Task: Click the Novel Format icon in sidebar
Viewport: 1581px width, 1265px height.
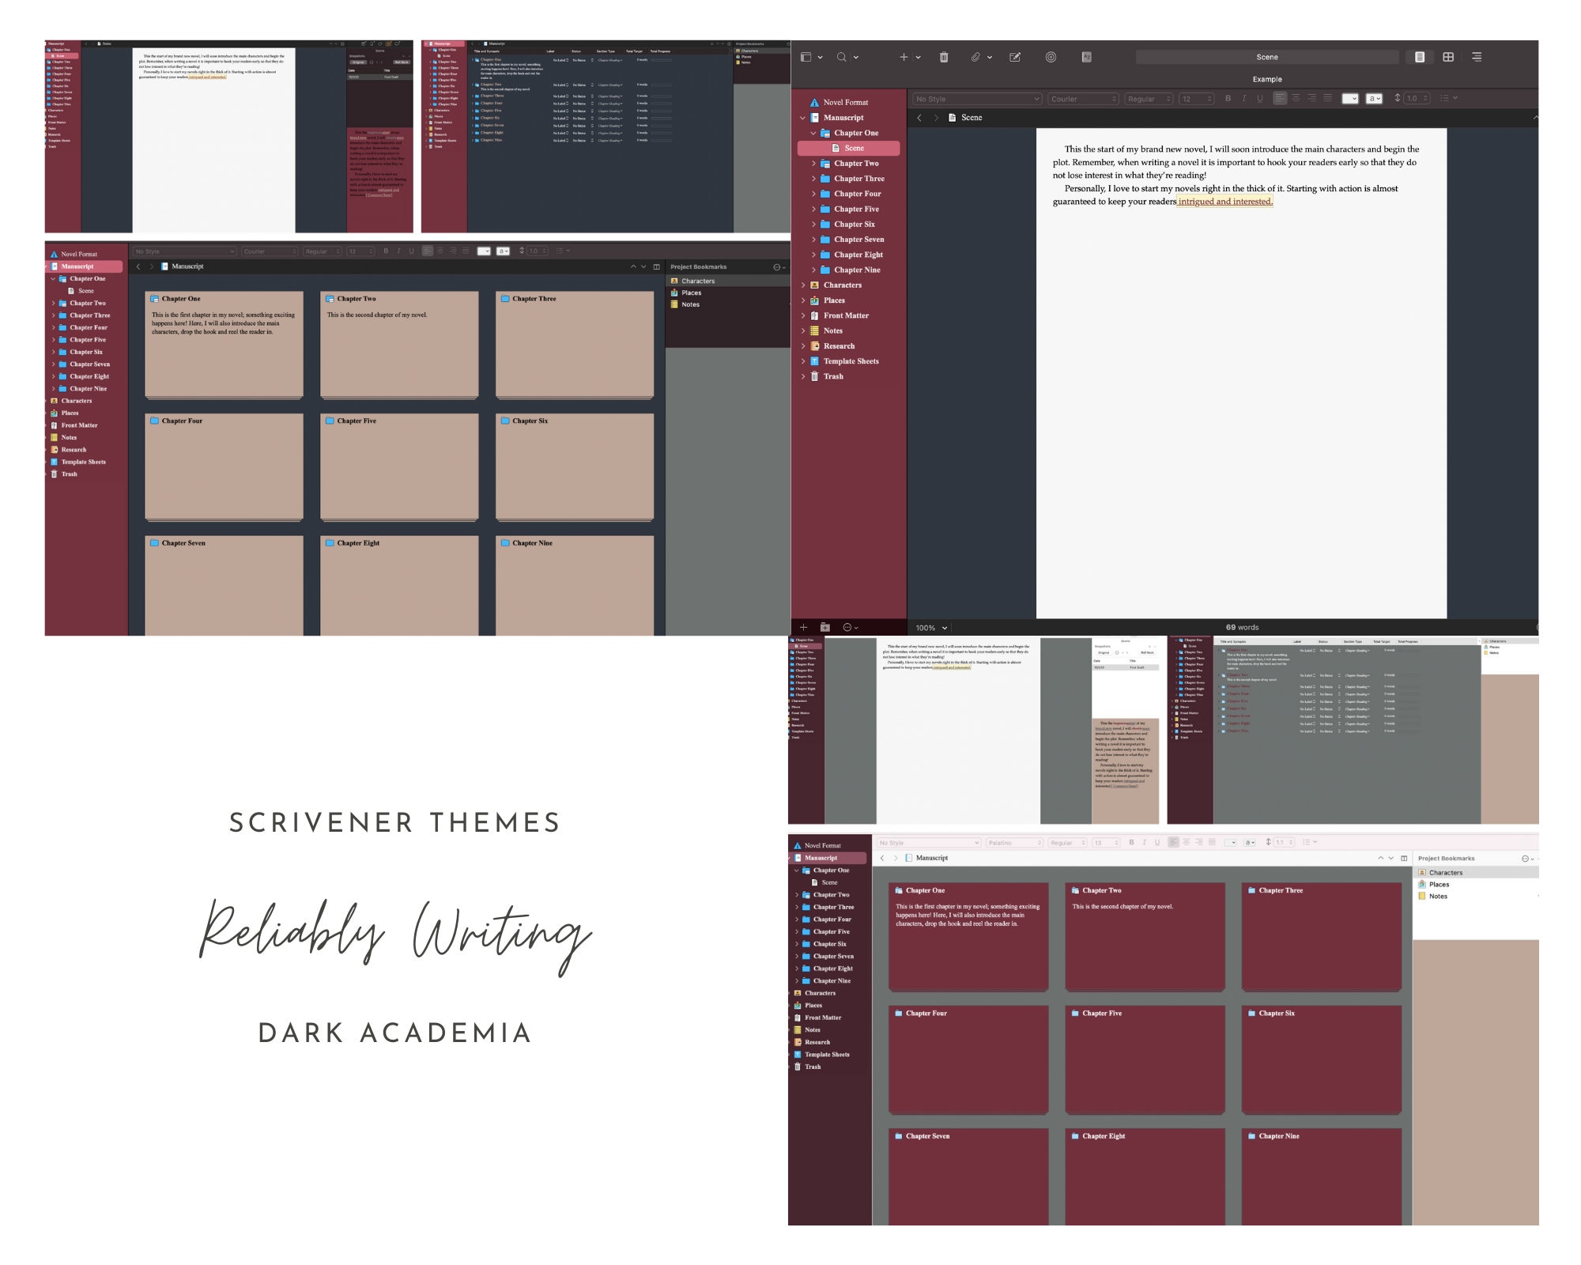Action: 812,102
